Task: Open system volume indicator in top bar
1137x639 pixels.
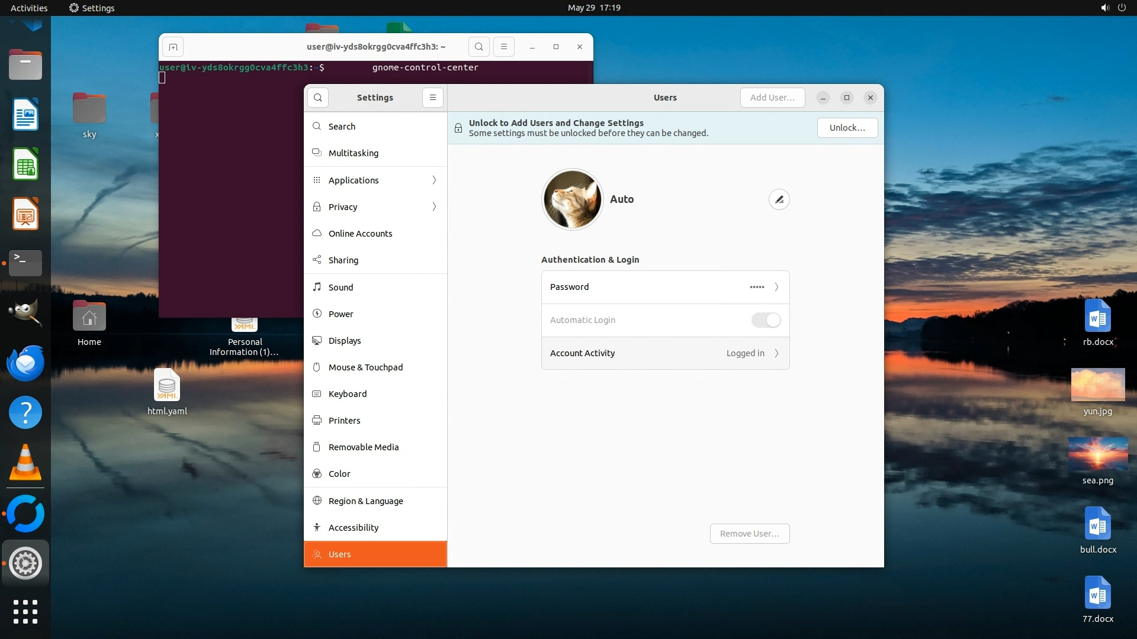Action: pyautogui.click(x=1104, y=8)
